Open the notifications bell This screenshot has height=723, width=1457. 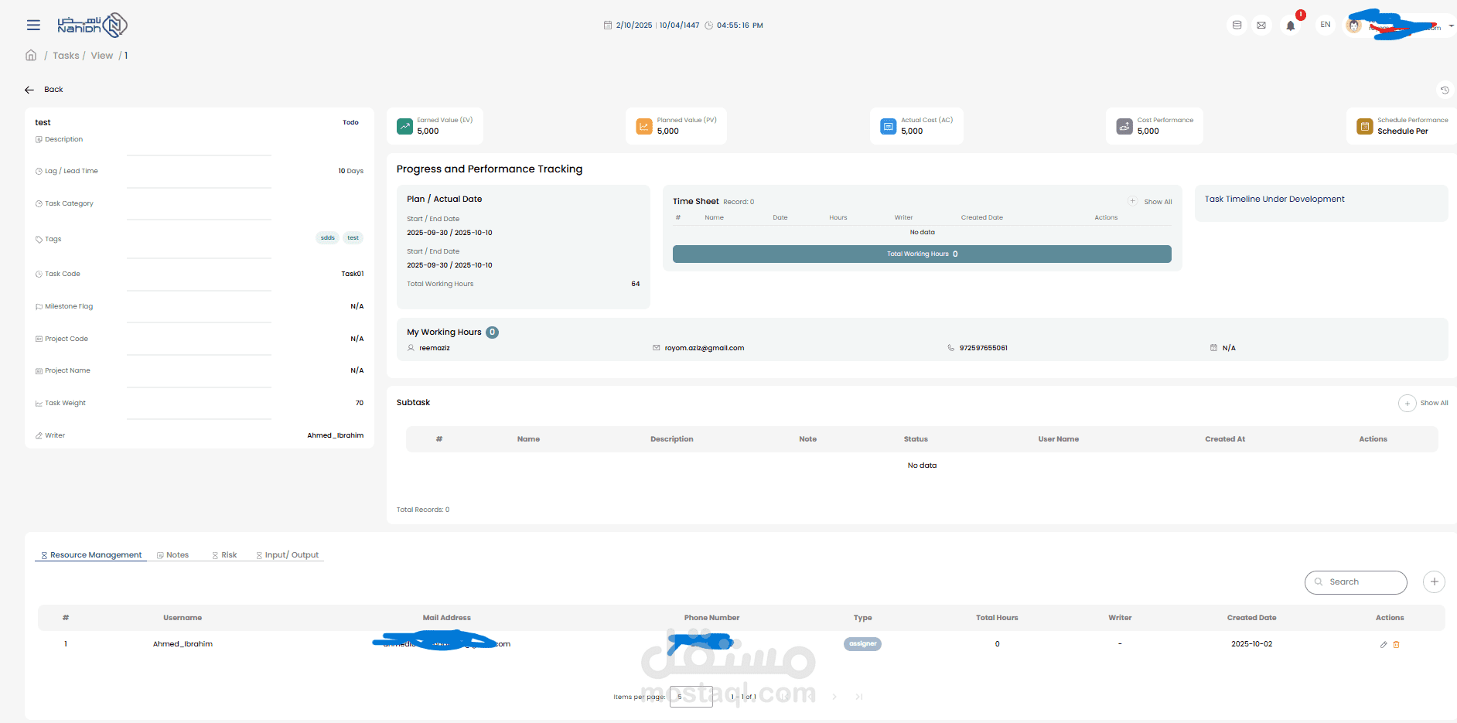tap(1290, 26)
